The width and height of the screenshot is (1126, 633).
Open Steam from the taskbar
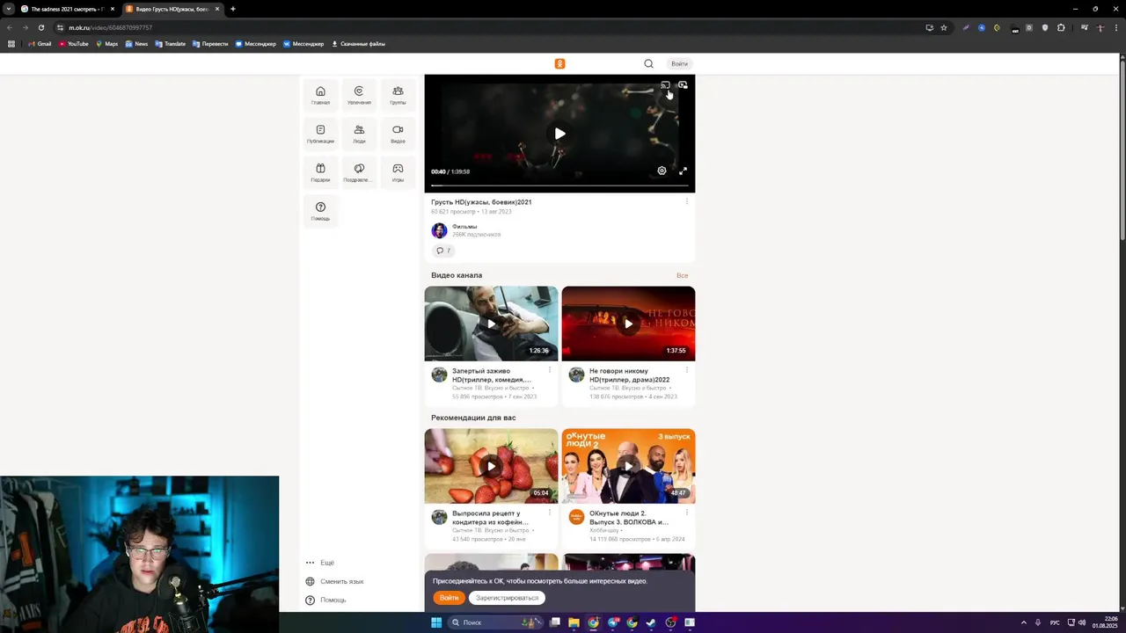pos(651,622)
